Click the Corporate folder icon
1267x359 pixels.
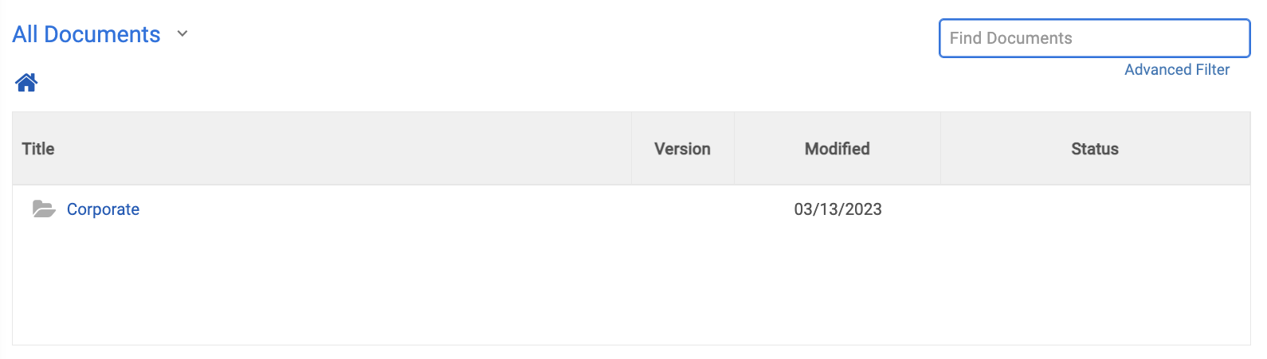tap(44, 209)
